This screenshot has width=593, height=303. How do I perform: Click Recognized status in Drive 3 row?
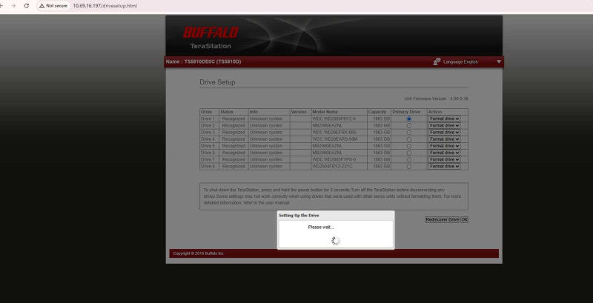tap(233, 132)
